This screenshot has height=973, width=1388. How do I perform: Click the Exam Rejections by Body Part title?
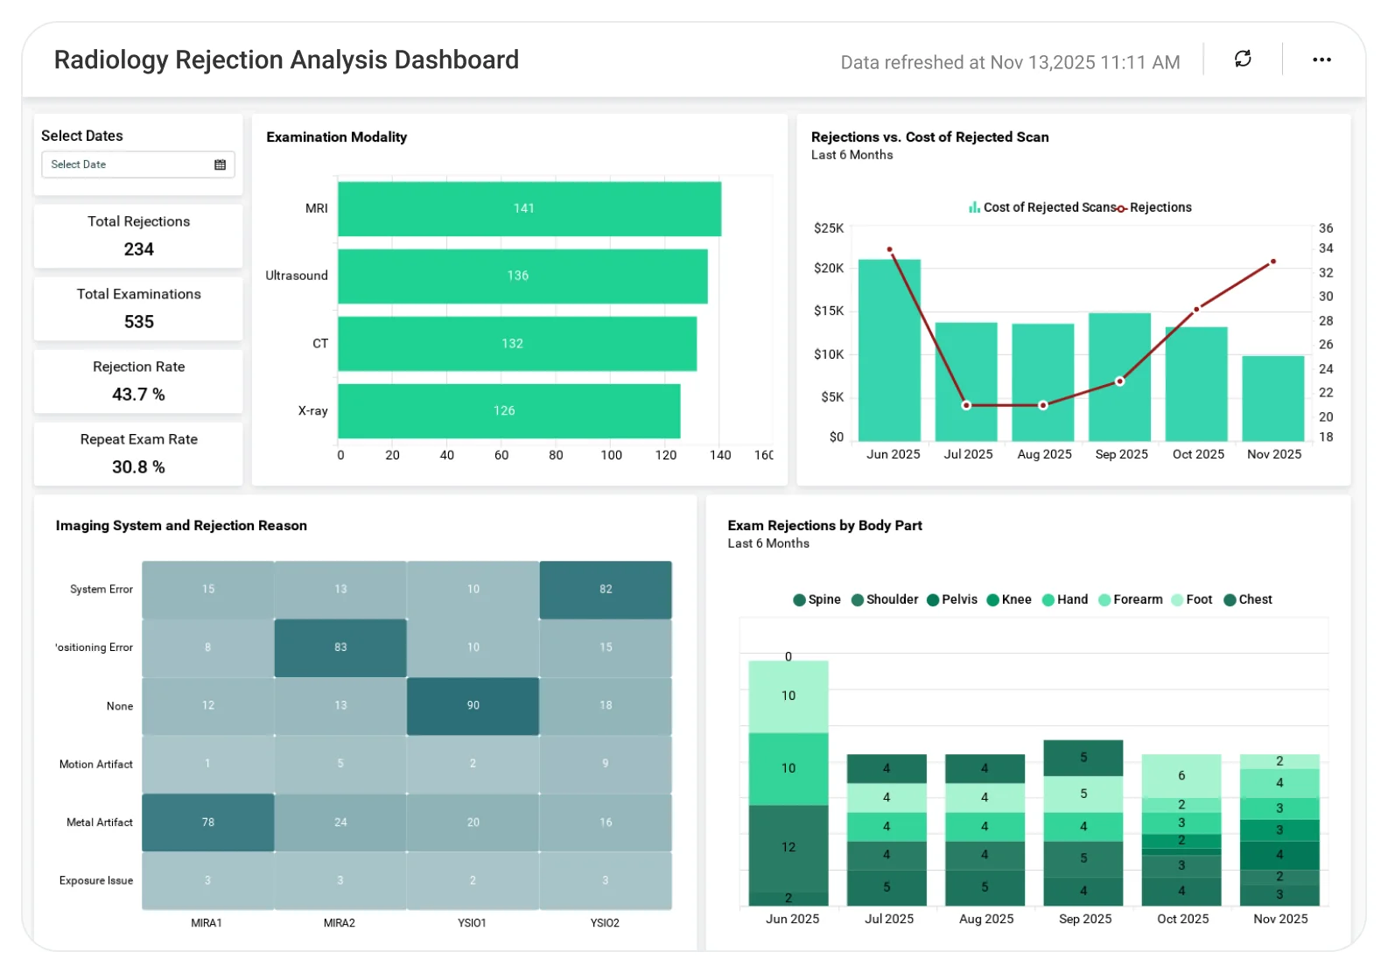[x=824, y=526]
